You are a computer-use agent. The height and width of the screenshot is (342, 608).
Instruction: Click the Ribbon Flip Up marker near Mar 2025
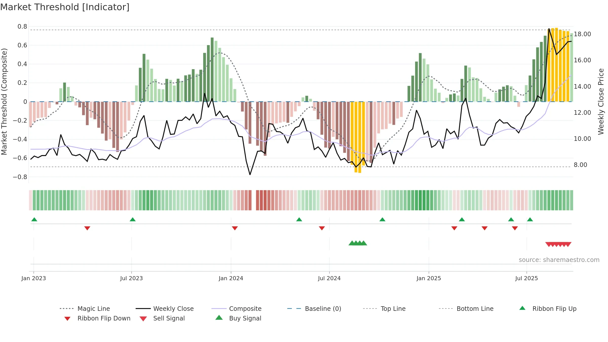(462, 219)
